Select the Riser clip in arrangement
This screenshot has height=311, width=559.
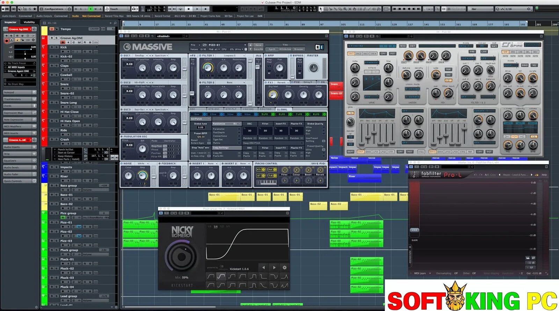coord(364,178)
